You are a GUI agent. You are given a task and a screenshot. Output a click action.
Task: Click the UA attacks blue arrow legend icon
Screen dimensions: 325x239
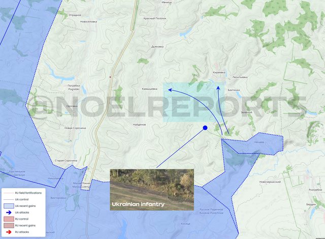9,213
